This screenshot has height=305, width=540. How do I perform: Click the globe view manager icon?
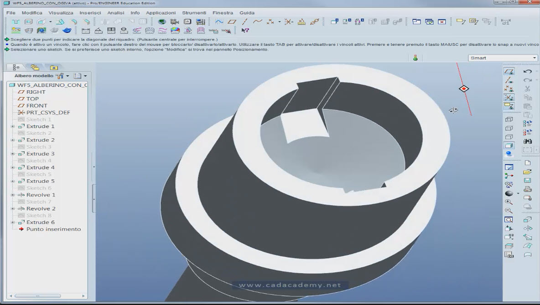(x=161, y=22)
